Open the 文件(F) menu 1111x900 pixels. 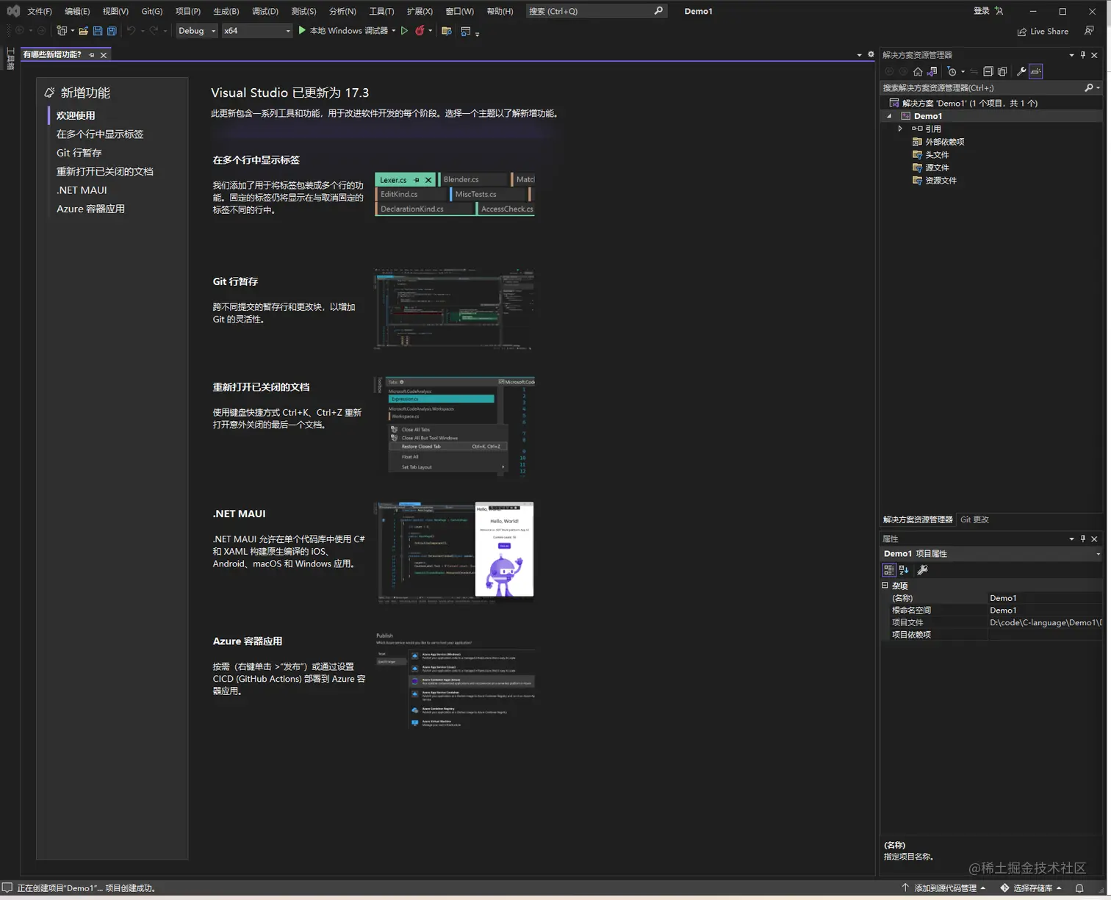click(x=40, y=11)
